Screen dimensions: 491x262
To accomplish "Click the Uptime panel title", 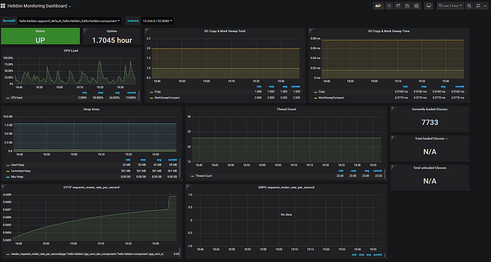I will 112,32.
